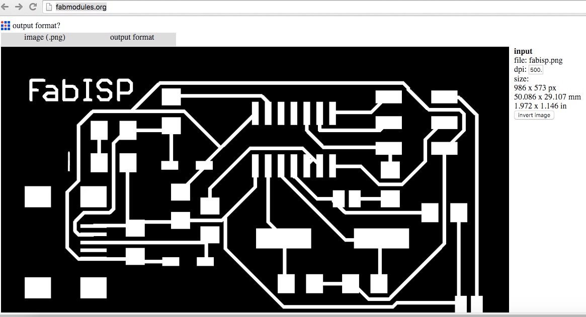Viewport: 586px width, 317px height.
Task: Click the FabISP circuit board preview
Action: (x=255, y=179)
